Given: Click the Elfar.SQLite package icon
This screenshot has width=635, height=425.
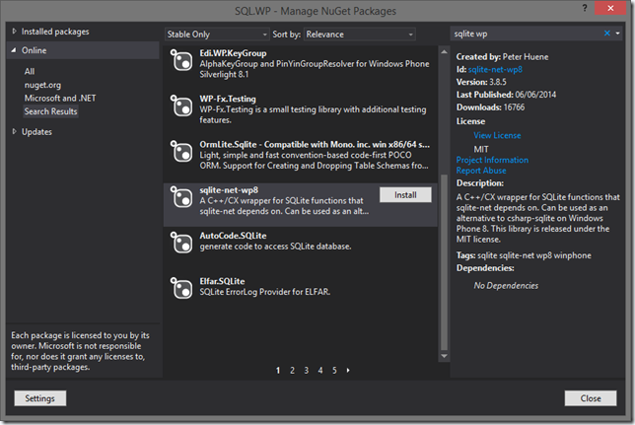Looking at the screenshot, I should [181, 288].
